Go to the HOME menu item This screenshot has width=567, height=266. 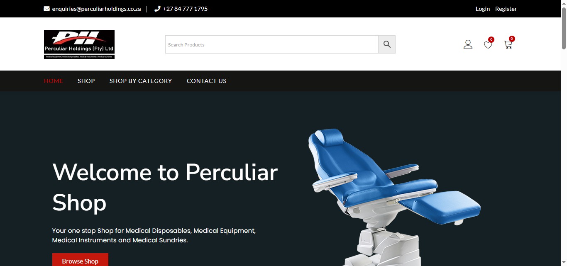coord(54,81)
